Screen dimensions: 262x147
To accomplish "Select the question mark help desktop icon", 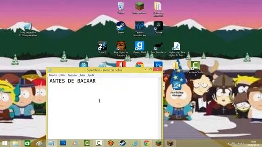I will [x=84, y=65].
